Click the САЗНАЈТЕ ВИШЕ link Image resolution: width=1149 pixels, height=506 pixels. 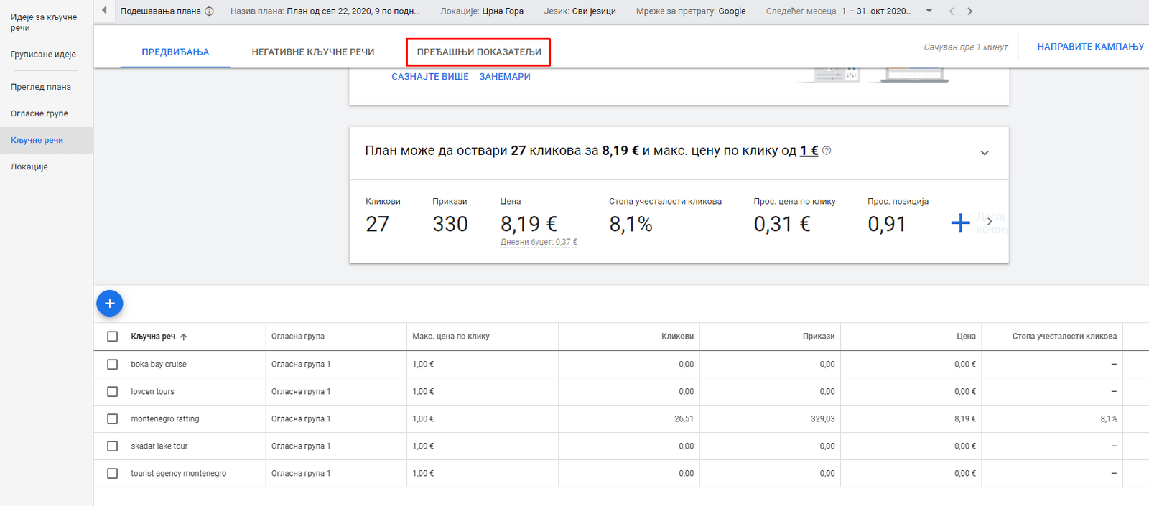coord(429,77)
